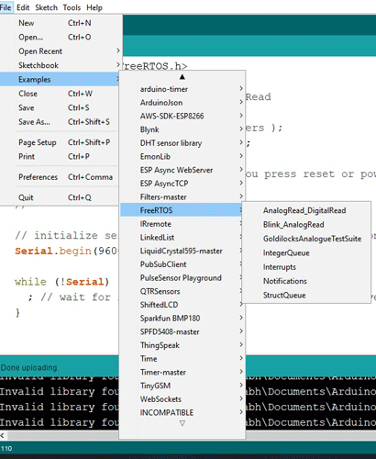Expand the Blynk examples
Viewport: 376px width, 459px height.
click(182, 129)
